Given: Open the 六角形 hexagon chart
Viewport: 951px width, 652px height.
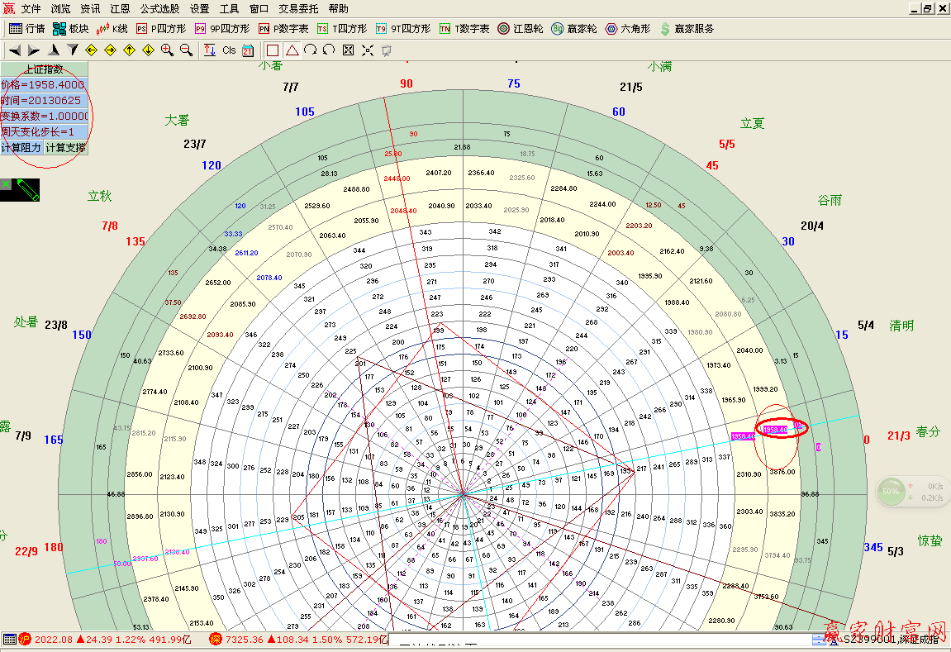Looking at the screenshot, I should click(x=628, y=28).
